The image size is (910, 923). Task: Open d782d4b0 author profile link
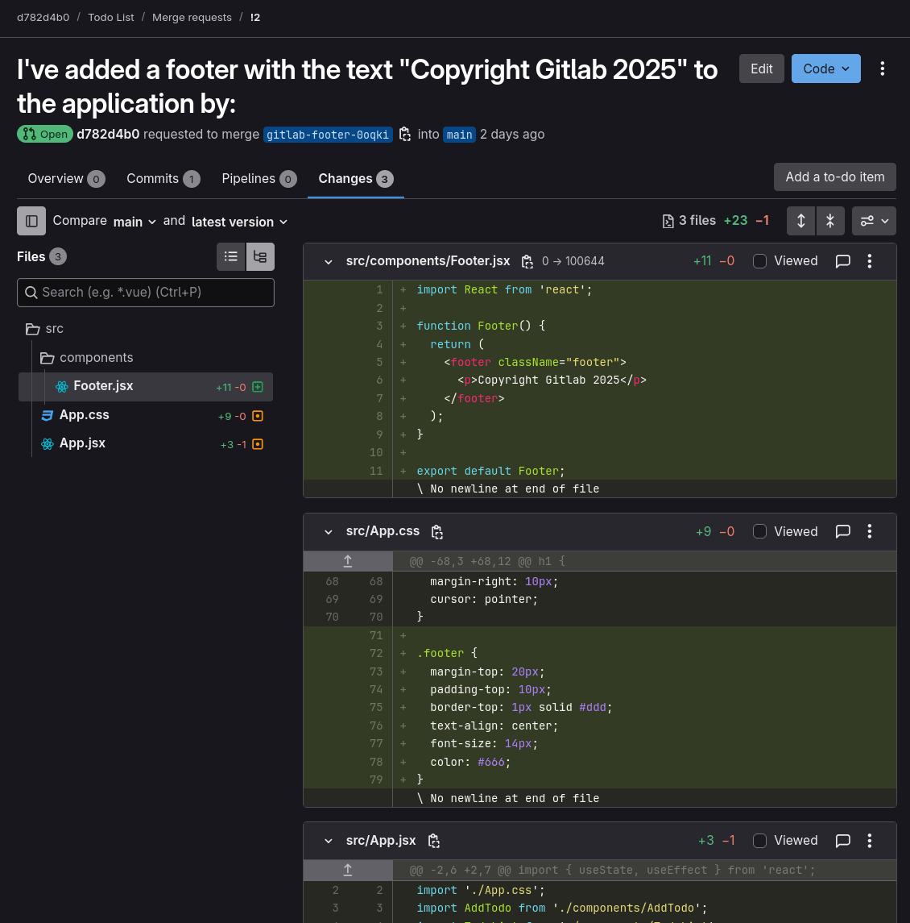click(x=108, y=134)
